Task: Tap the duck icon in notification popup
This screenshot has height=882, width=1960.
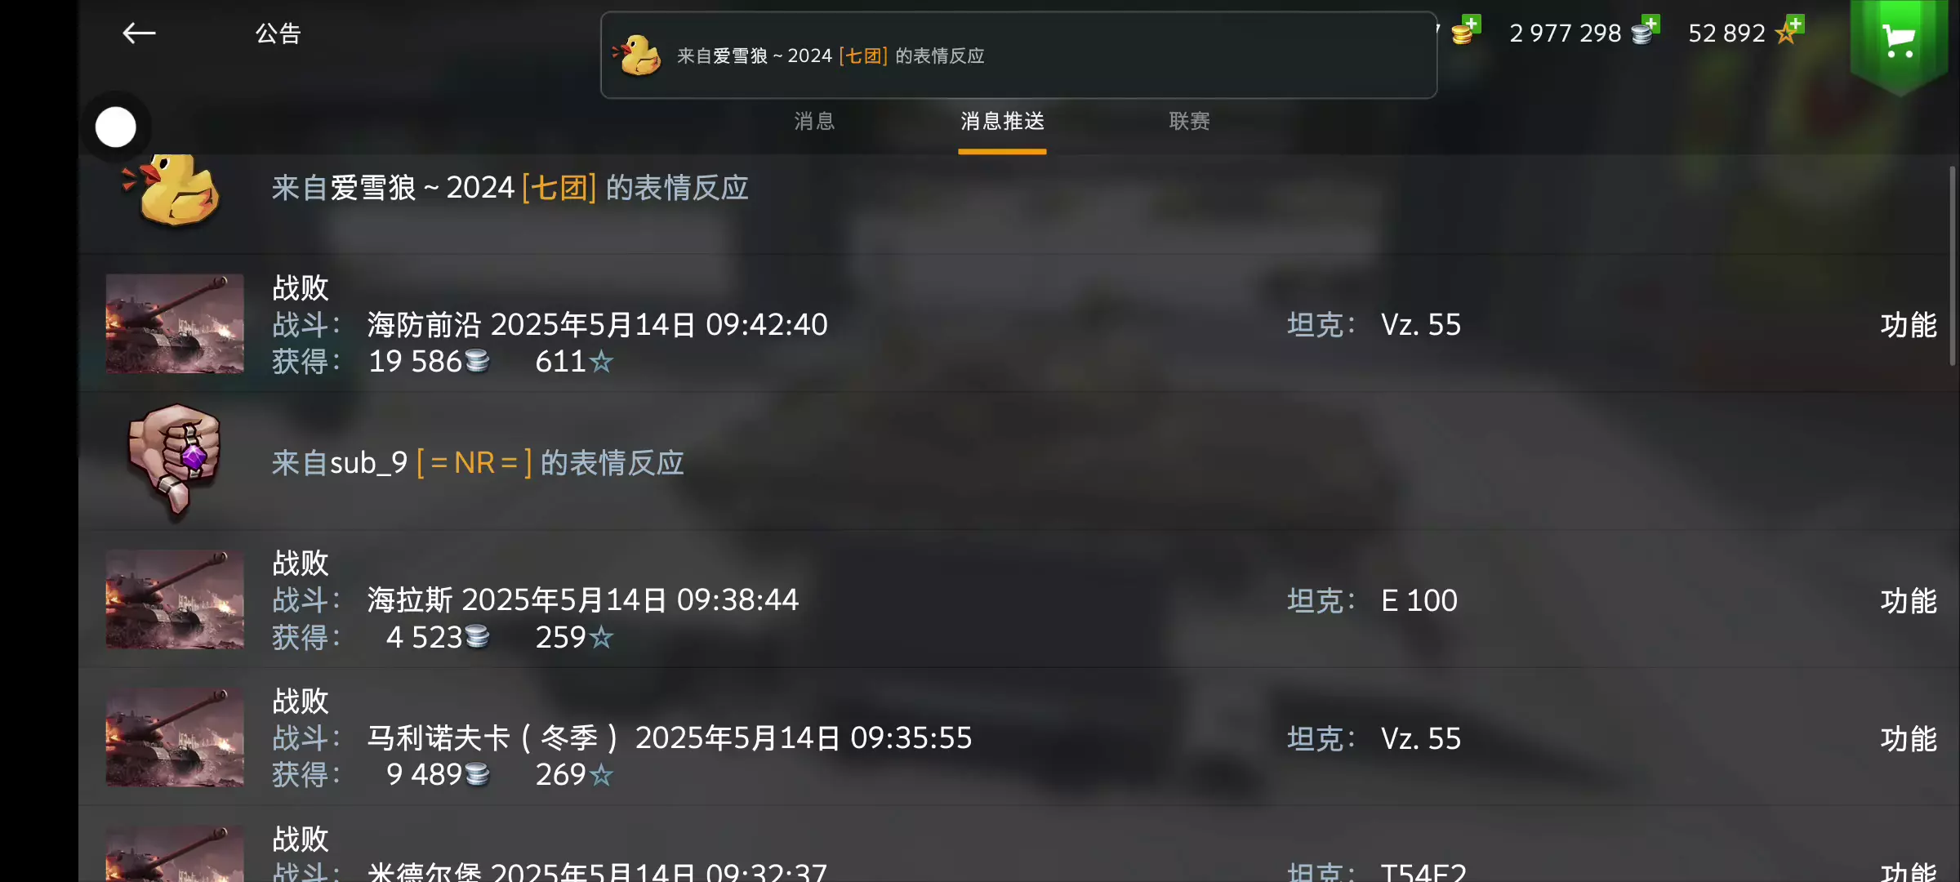Action: (637, 55)
